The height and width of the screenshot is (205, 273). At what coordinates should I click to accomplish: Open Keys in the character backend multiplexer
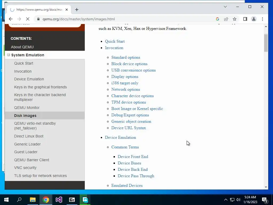point(40,97)
